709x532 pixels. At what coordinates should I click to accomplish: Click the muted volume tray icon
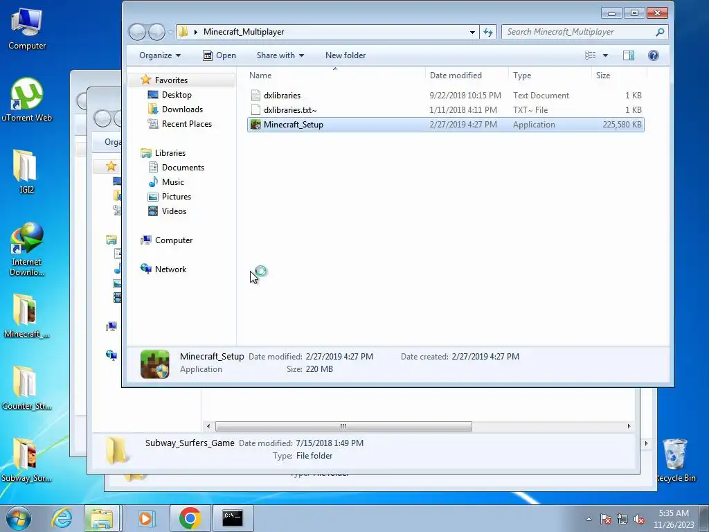pos(639,520)
